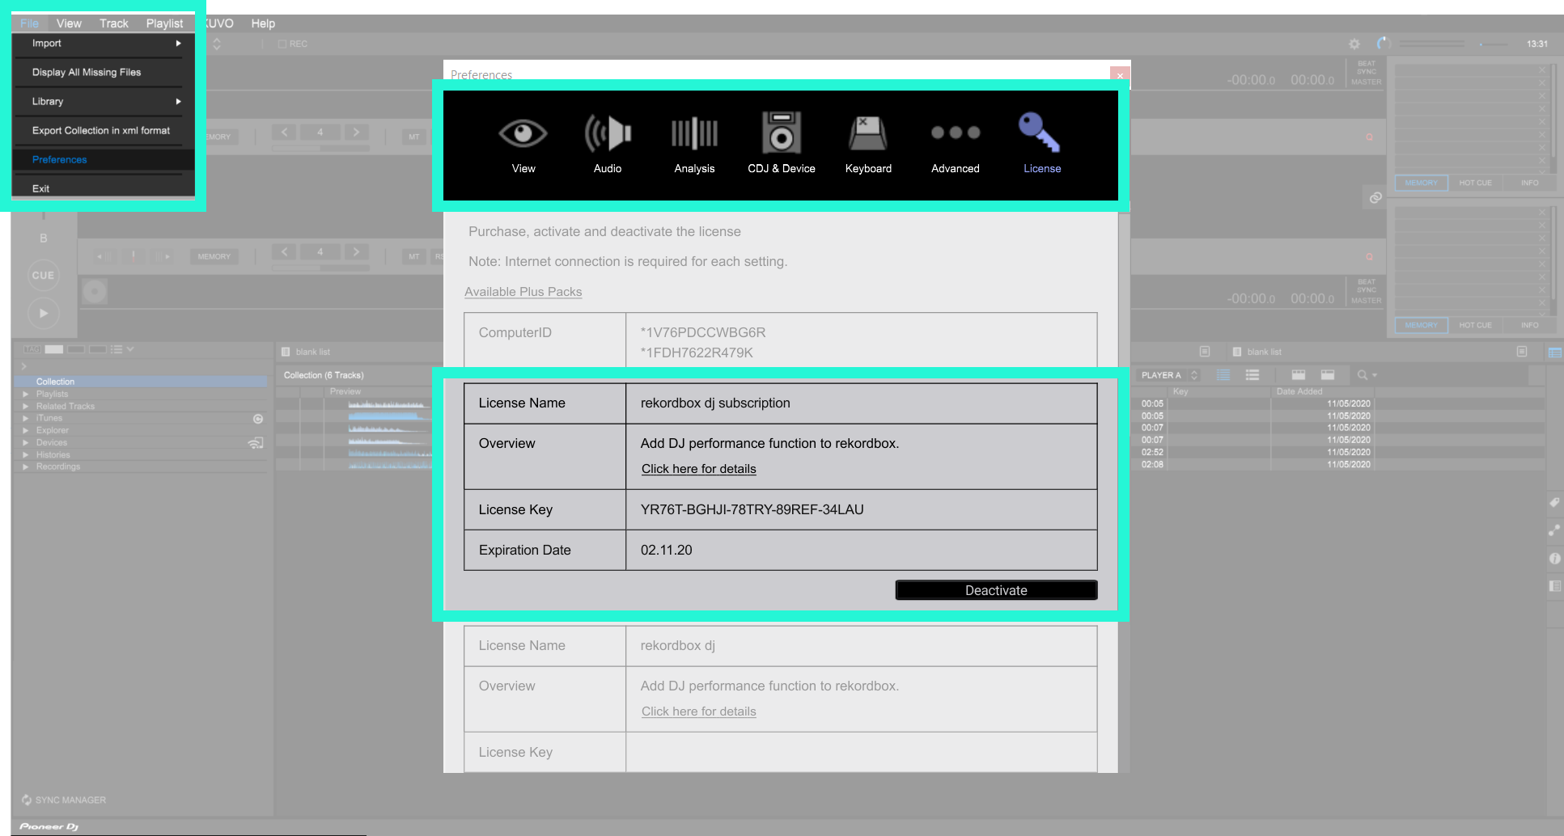Click the list view icon beside TAG

(x=117, y=349)
